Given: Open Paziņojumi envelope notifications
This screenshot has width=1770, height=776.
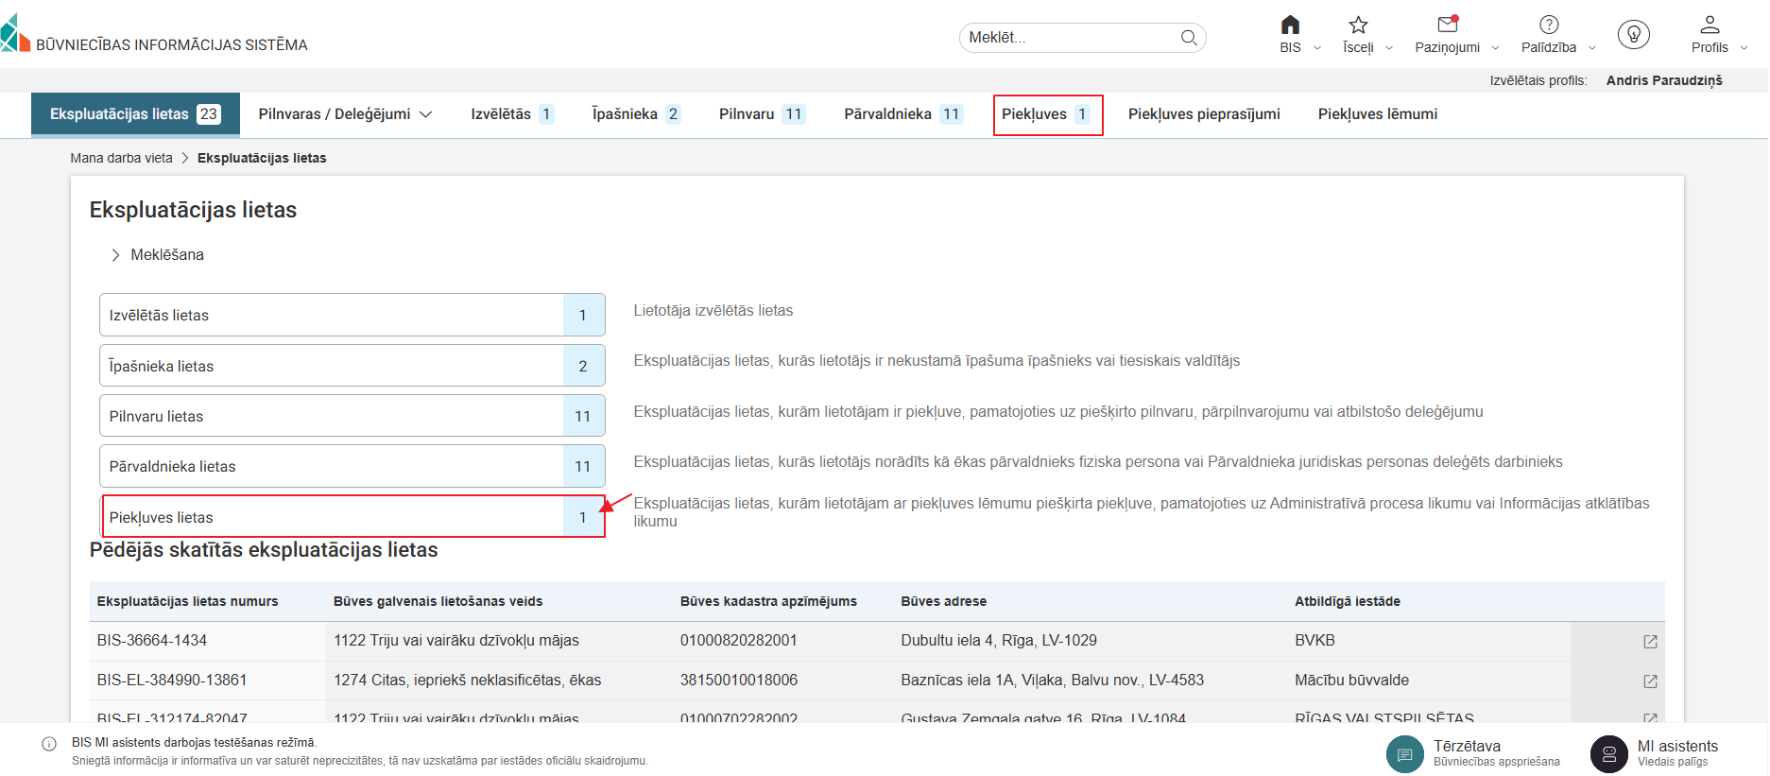Looking at the screenshot, I should (1447, 26).
